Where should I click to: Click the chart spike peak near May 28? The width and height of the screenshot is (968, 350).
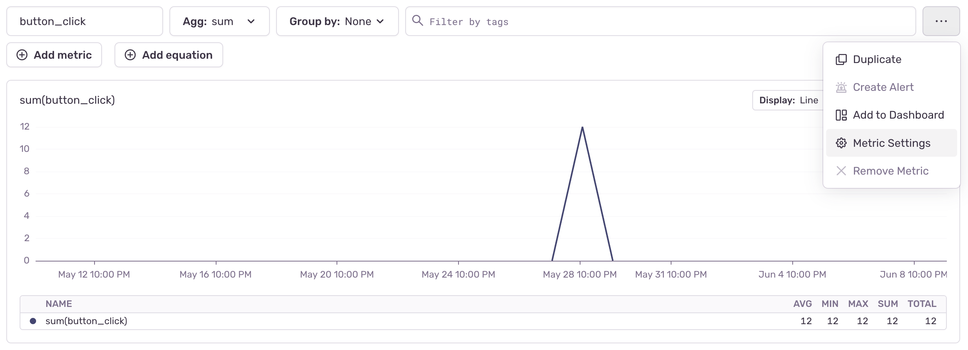point(582,128)
